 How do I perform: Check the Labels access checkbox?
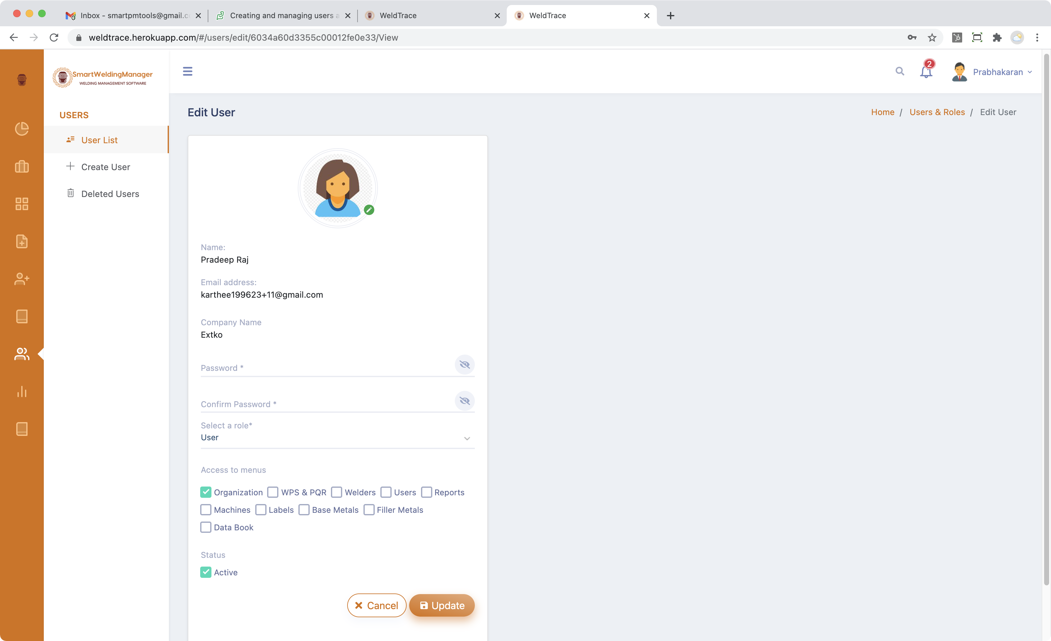pos(261,510)
